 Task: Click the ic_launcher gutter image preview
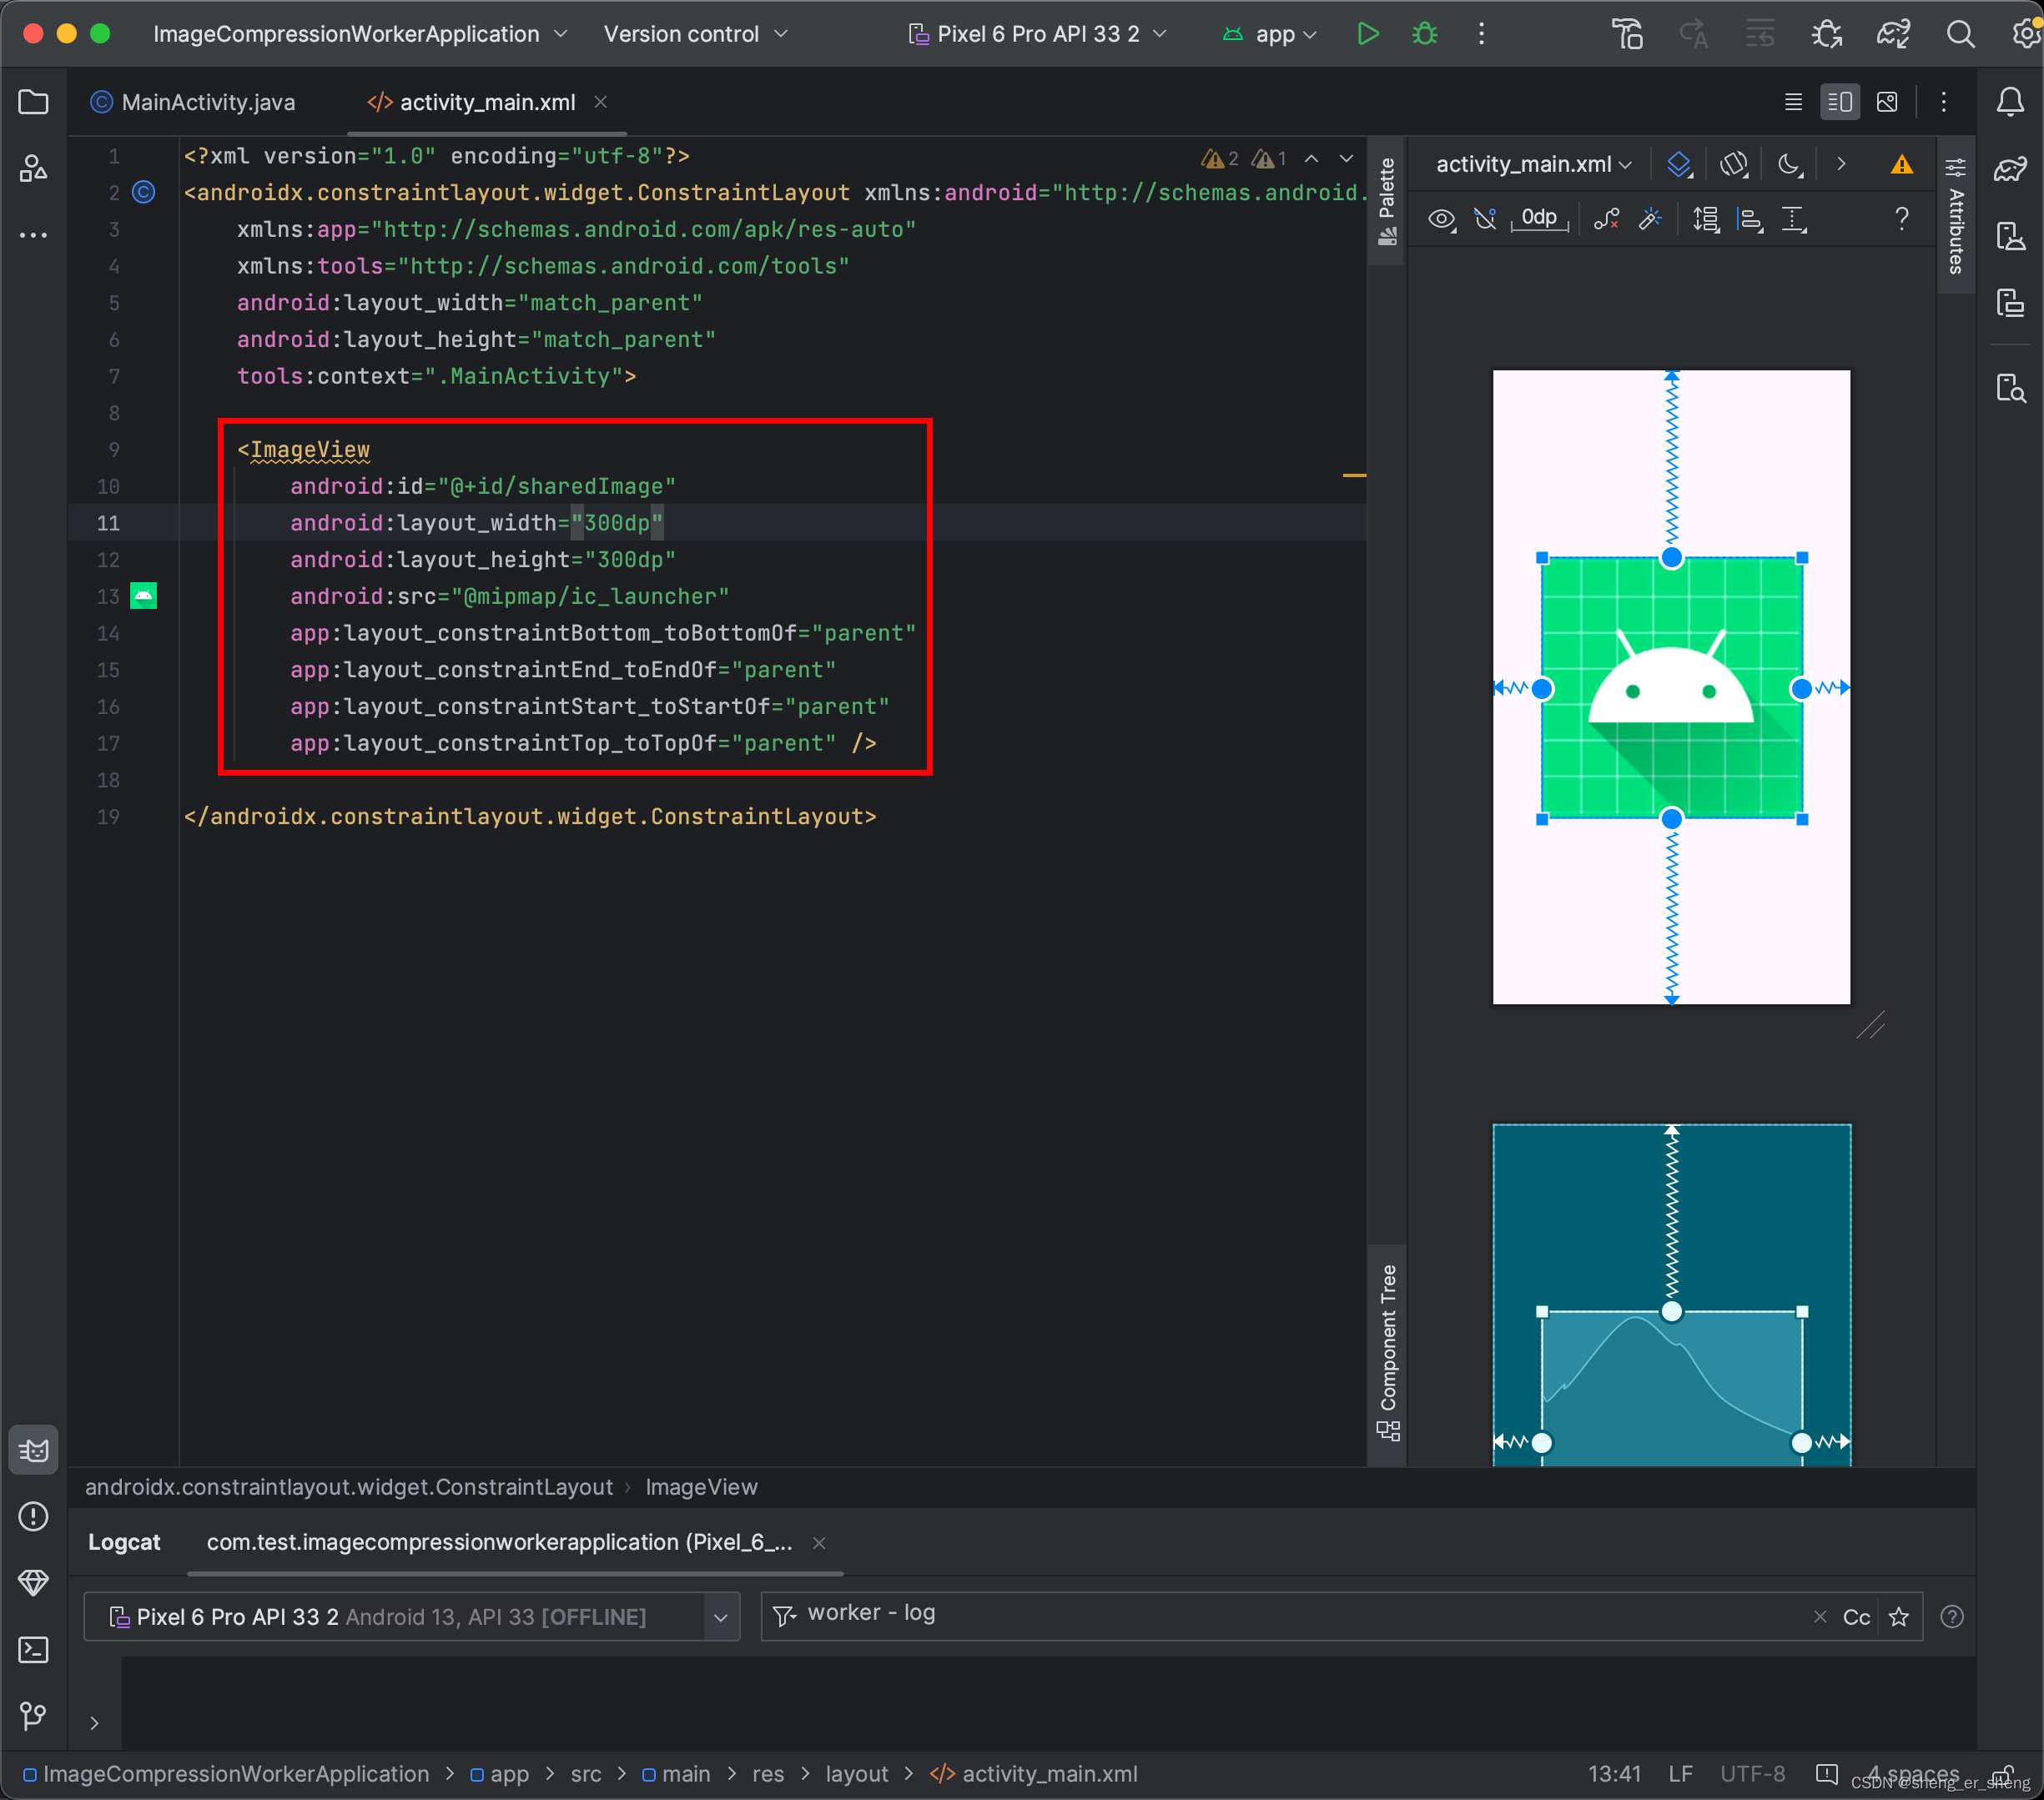pyautogui.click(x=144, y=596)
